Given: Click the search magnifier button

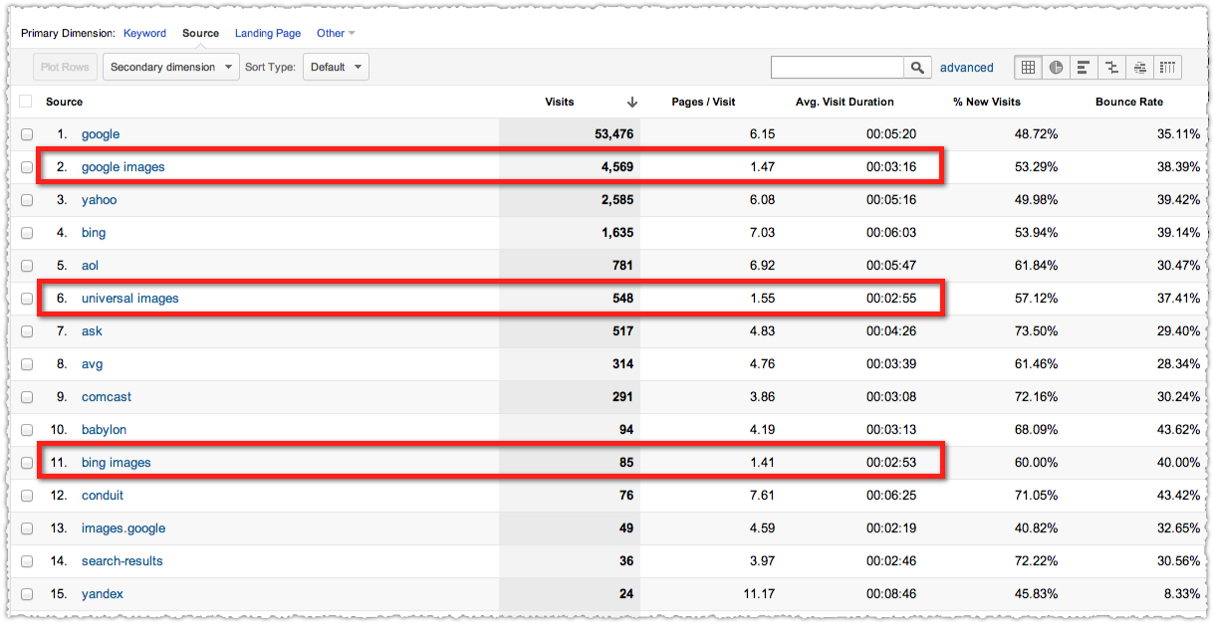Looking at the screenshot, I should coord(917,68).
